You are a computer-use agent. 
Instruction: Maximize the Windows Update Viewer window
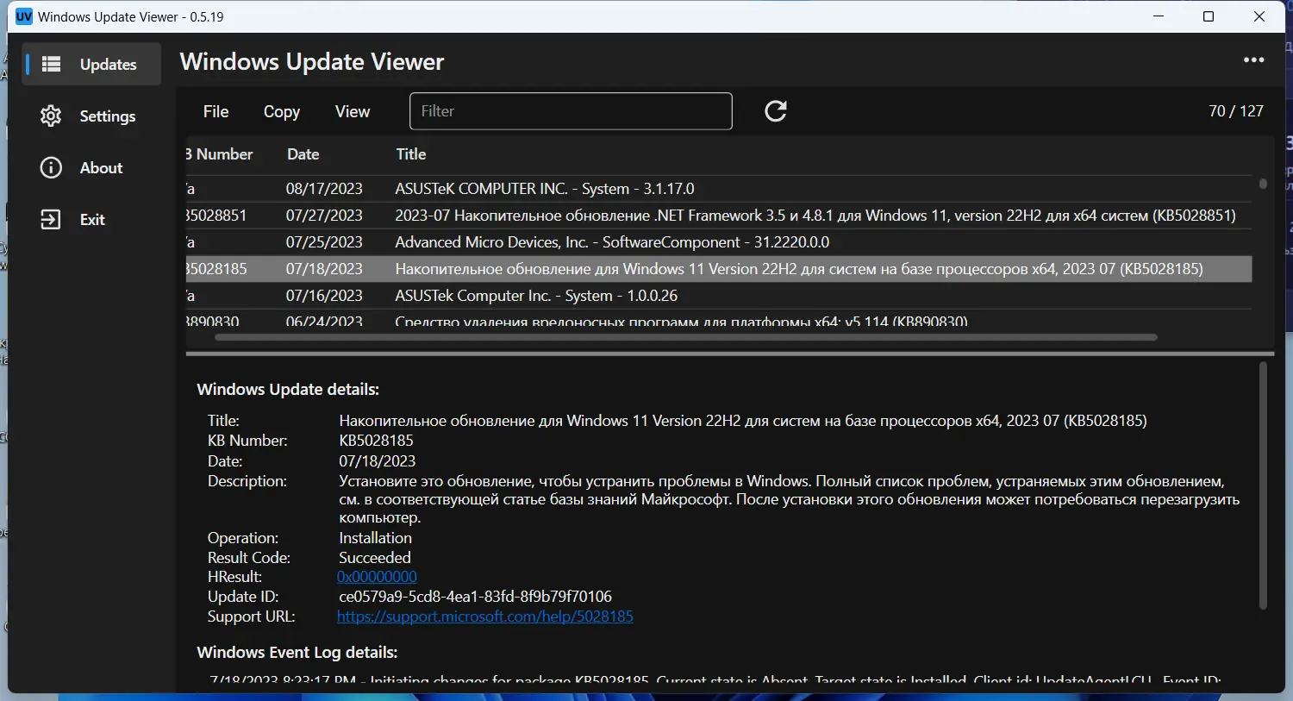coord(1209,16)
